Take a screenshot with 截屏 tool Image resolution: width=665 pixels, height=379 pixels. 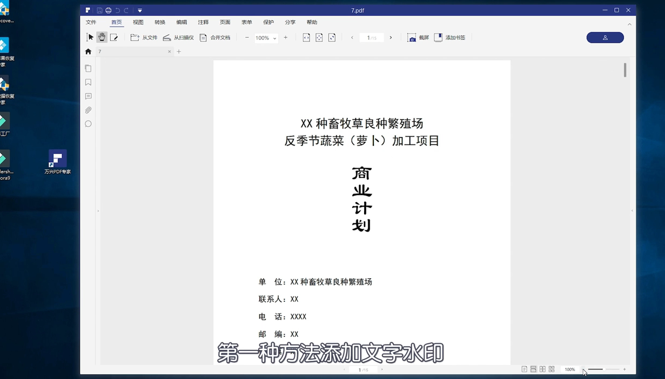pos(418,38)
